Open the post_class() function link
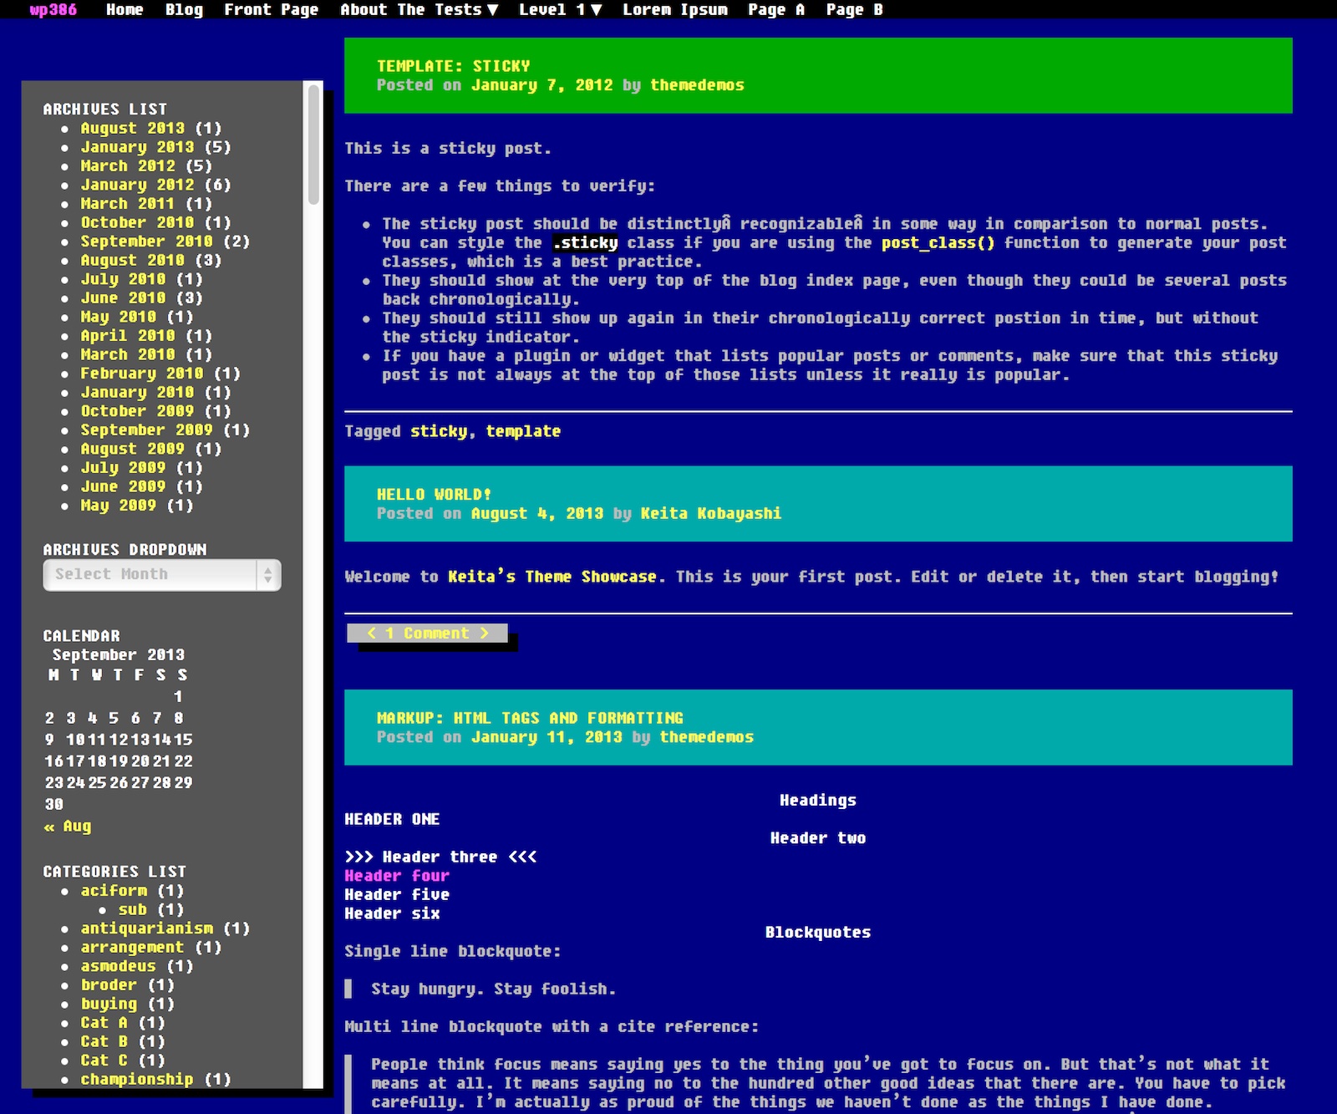The image size is (1337, 1114). pos(938,243)
